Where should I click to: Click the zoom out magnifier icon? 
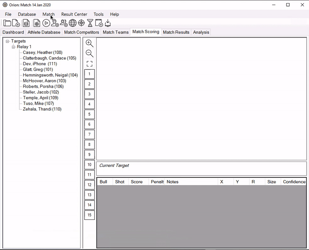pyautogui.click(x=89, y=53)
